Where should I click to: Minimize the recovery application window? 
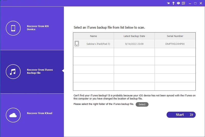(x=190, y=3)
